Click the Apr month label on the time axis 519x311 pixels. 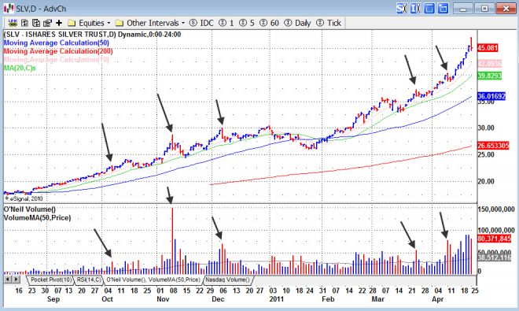437,299
